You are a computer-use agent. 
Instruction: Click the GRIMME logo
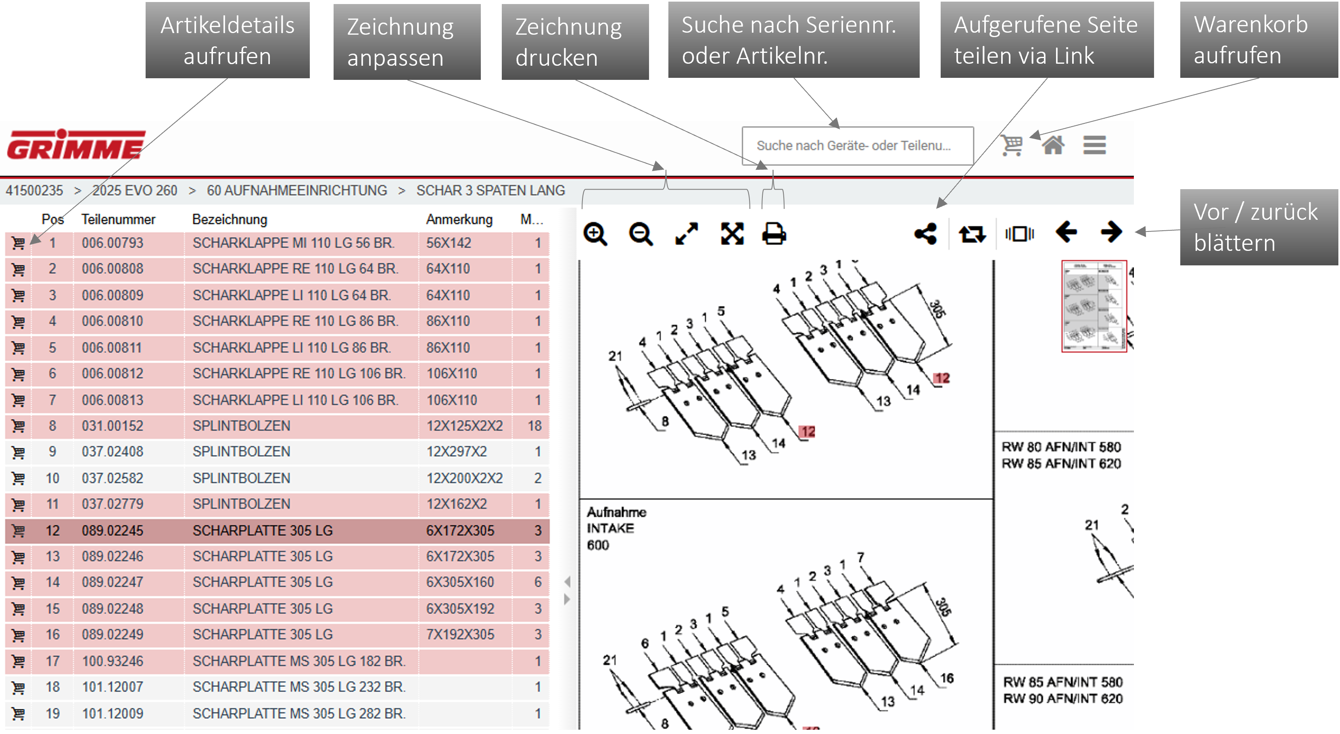point(76,144)
